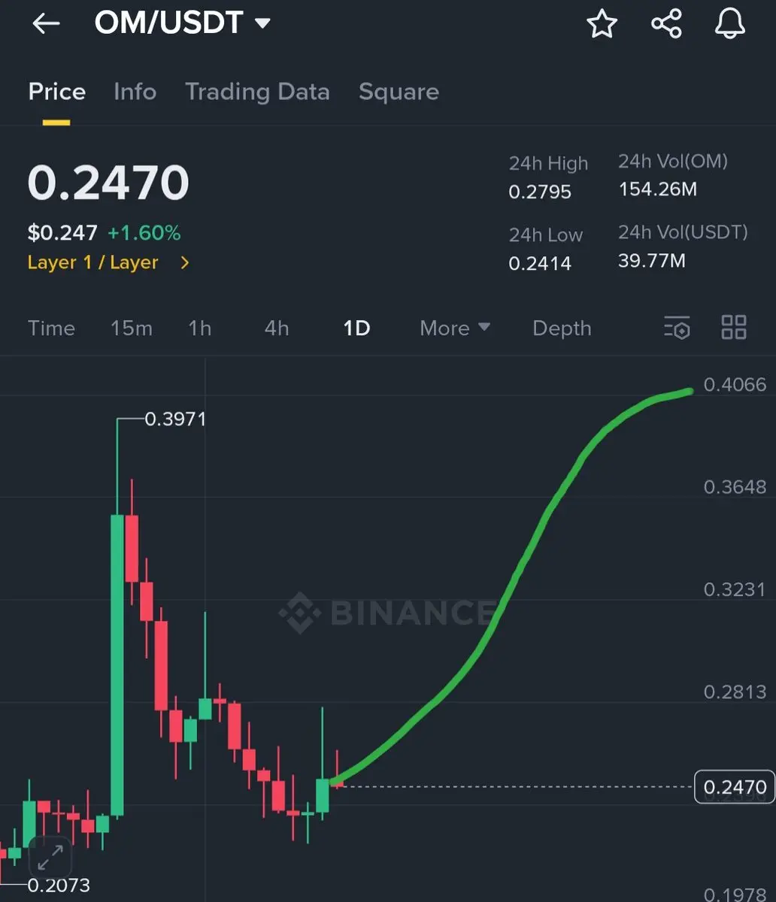Switch to Depth chart view
The image size is (776, 902).
tap(562, 328)
